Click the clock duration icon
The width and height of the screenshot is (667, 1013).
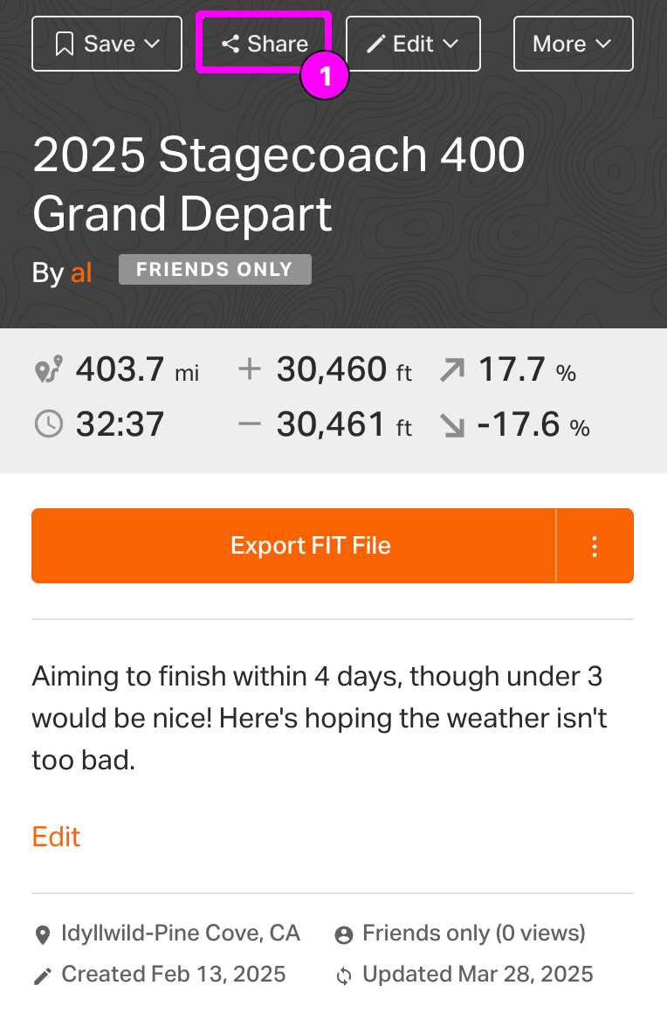point(49,424)
